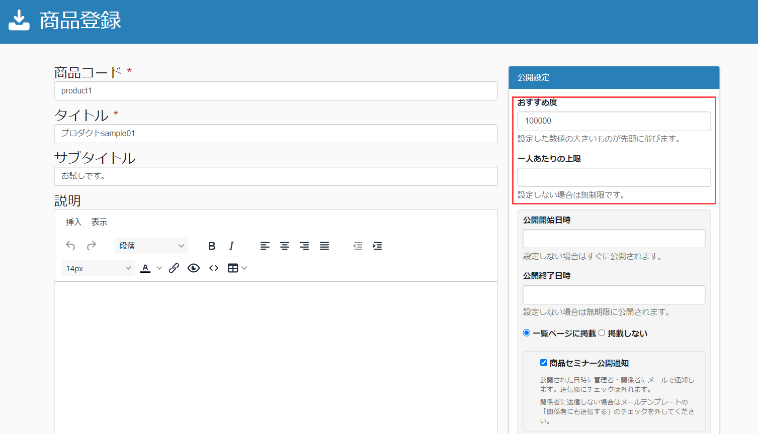Open preview with the eye icon
Screen dimensions: 758x434
194,268
